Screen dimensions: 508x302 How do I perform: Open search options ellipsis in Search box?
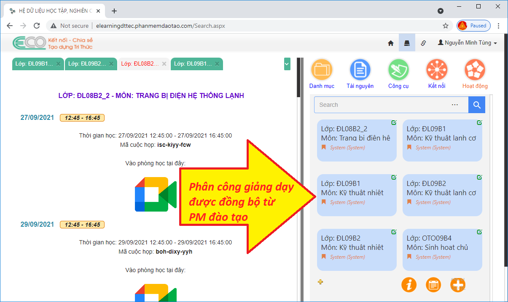[x=454, y=105]
